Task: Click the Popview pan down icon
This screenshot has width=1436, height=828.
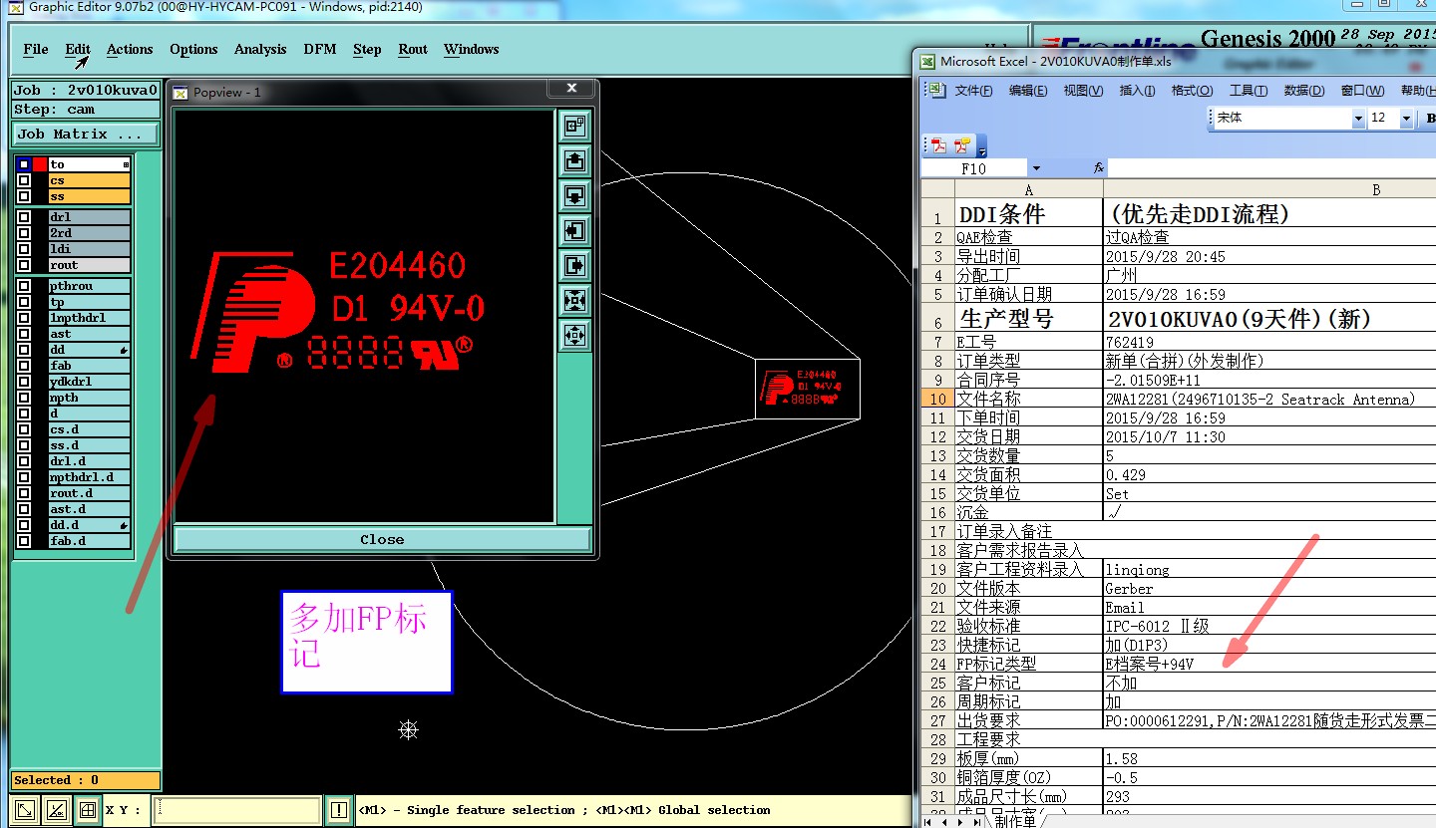Action: pos(574,195)
